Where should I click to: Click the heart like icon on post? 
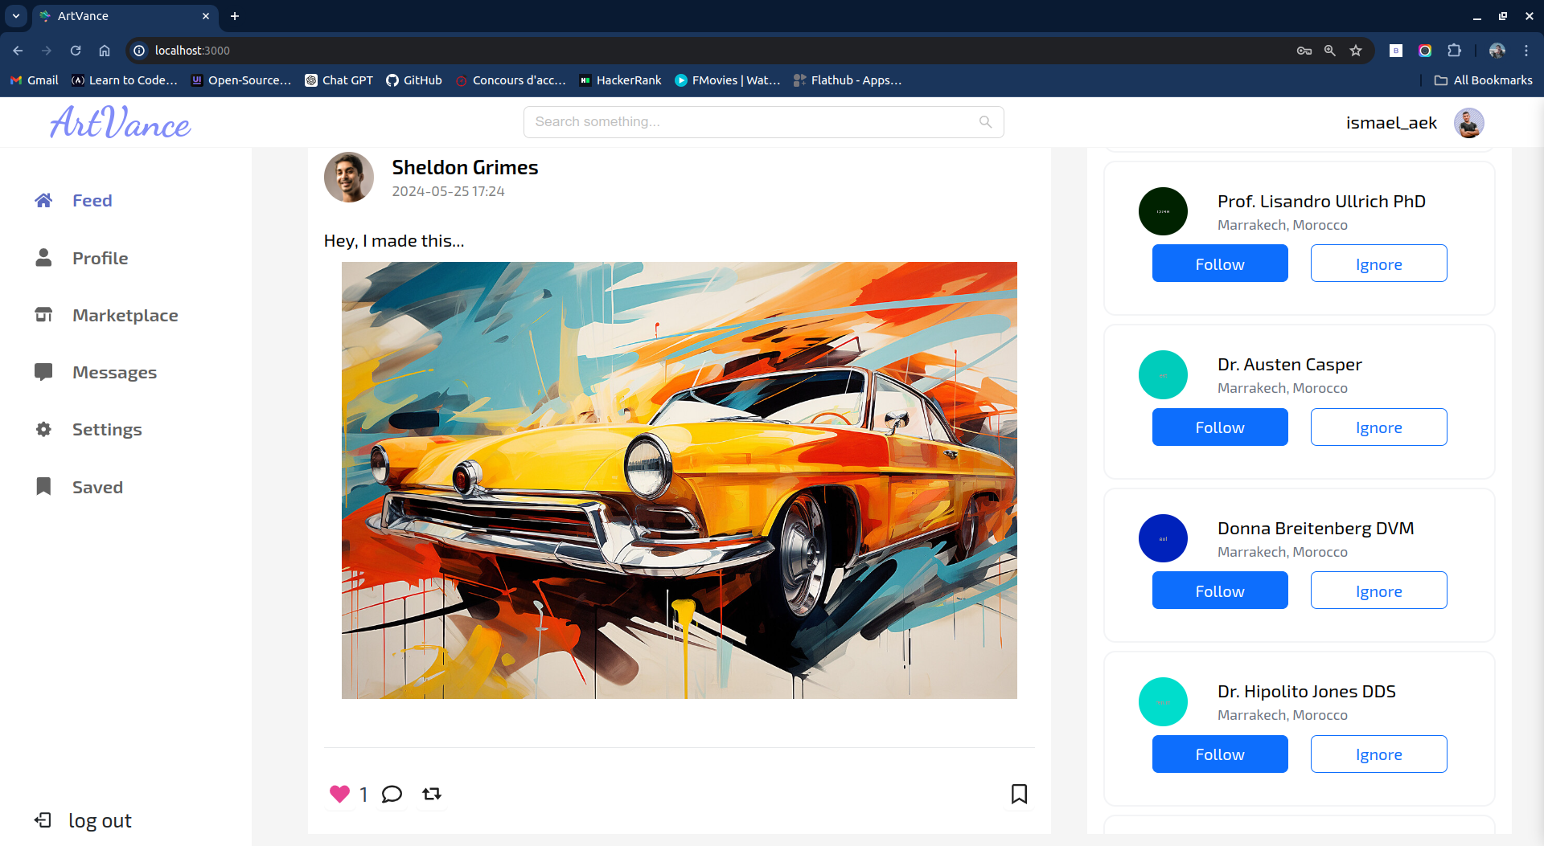click(339, 794)
